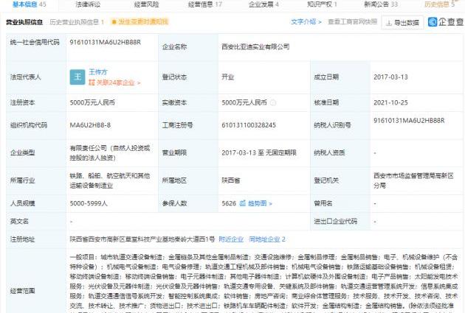Select the 有限责任公司 enterprise type text

pos(110,152)
